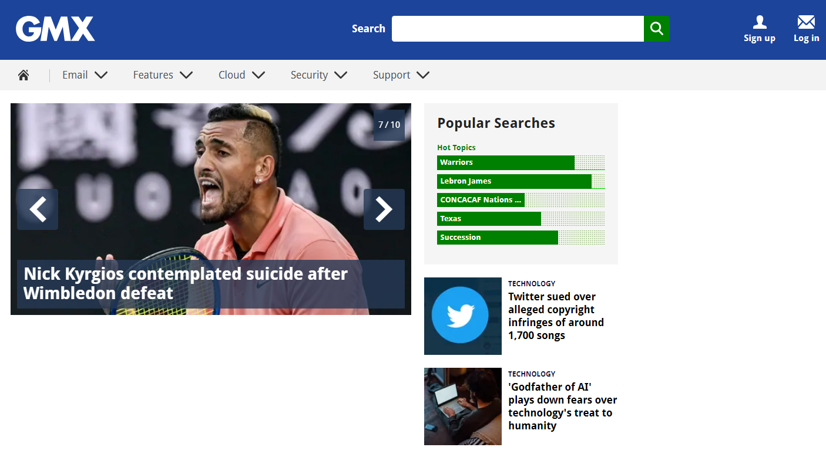The image size is (826, 471).
Task: Go to the home page icon
Action: [x=23, y=75]
